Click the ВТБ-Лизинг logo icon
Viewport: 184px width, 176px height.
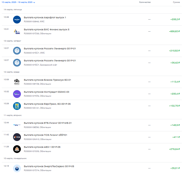pyautogui.click(x=17, y=125)
